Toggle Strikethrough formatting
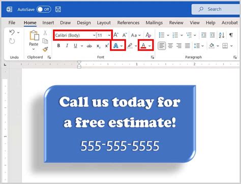Screen dimensions: 241x184 click(x=89, y=46)
